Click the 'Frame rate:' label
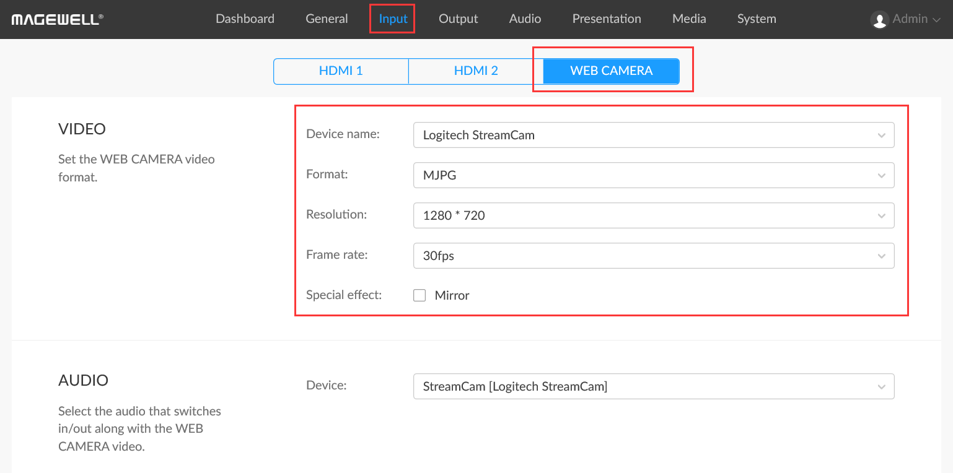Screen dimensions: 953x473 tap(337, 254)
